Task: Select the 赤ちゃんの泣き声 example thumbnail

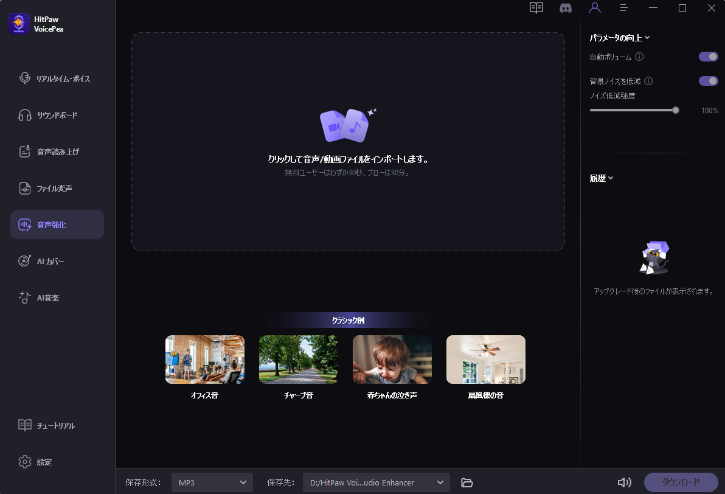Action: click(x=392, y=360)
